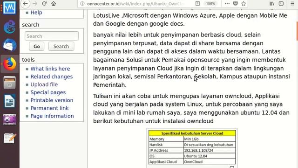
Task: Go back to the previous page
Action: click(25, 3)
